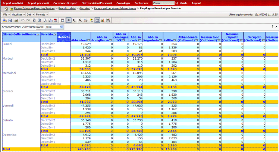
Task: Open the Formato menu
Action: (42, 15)
